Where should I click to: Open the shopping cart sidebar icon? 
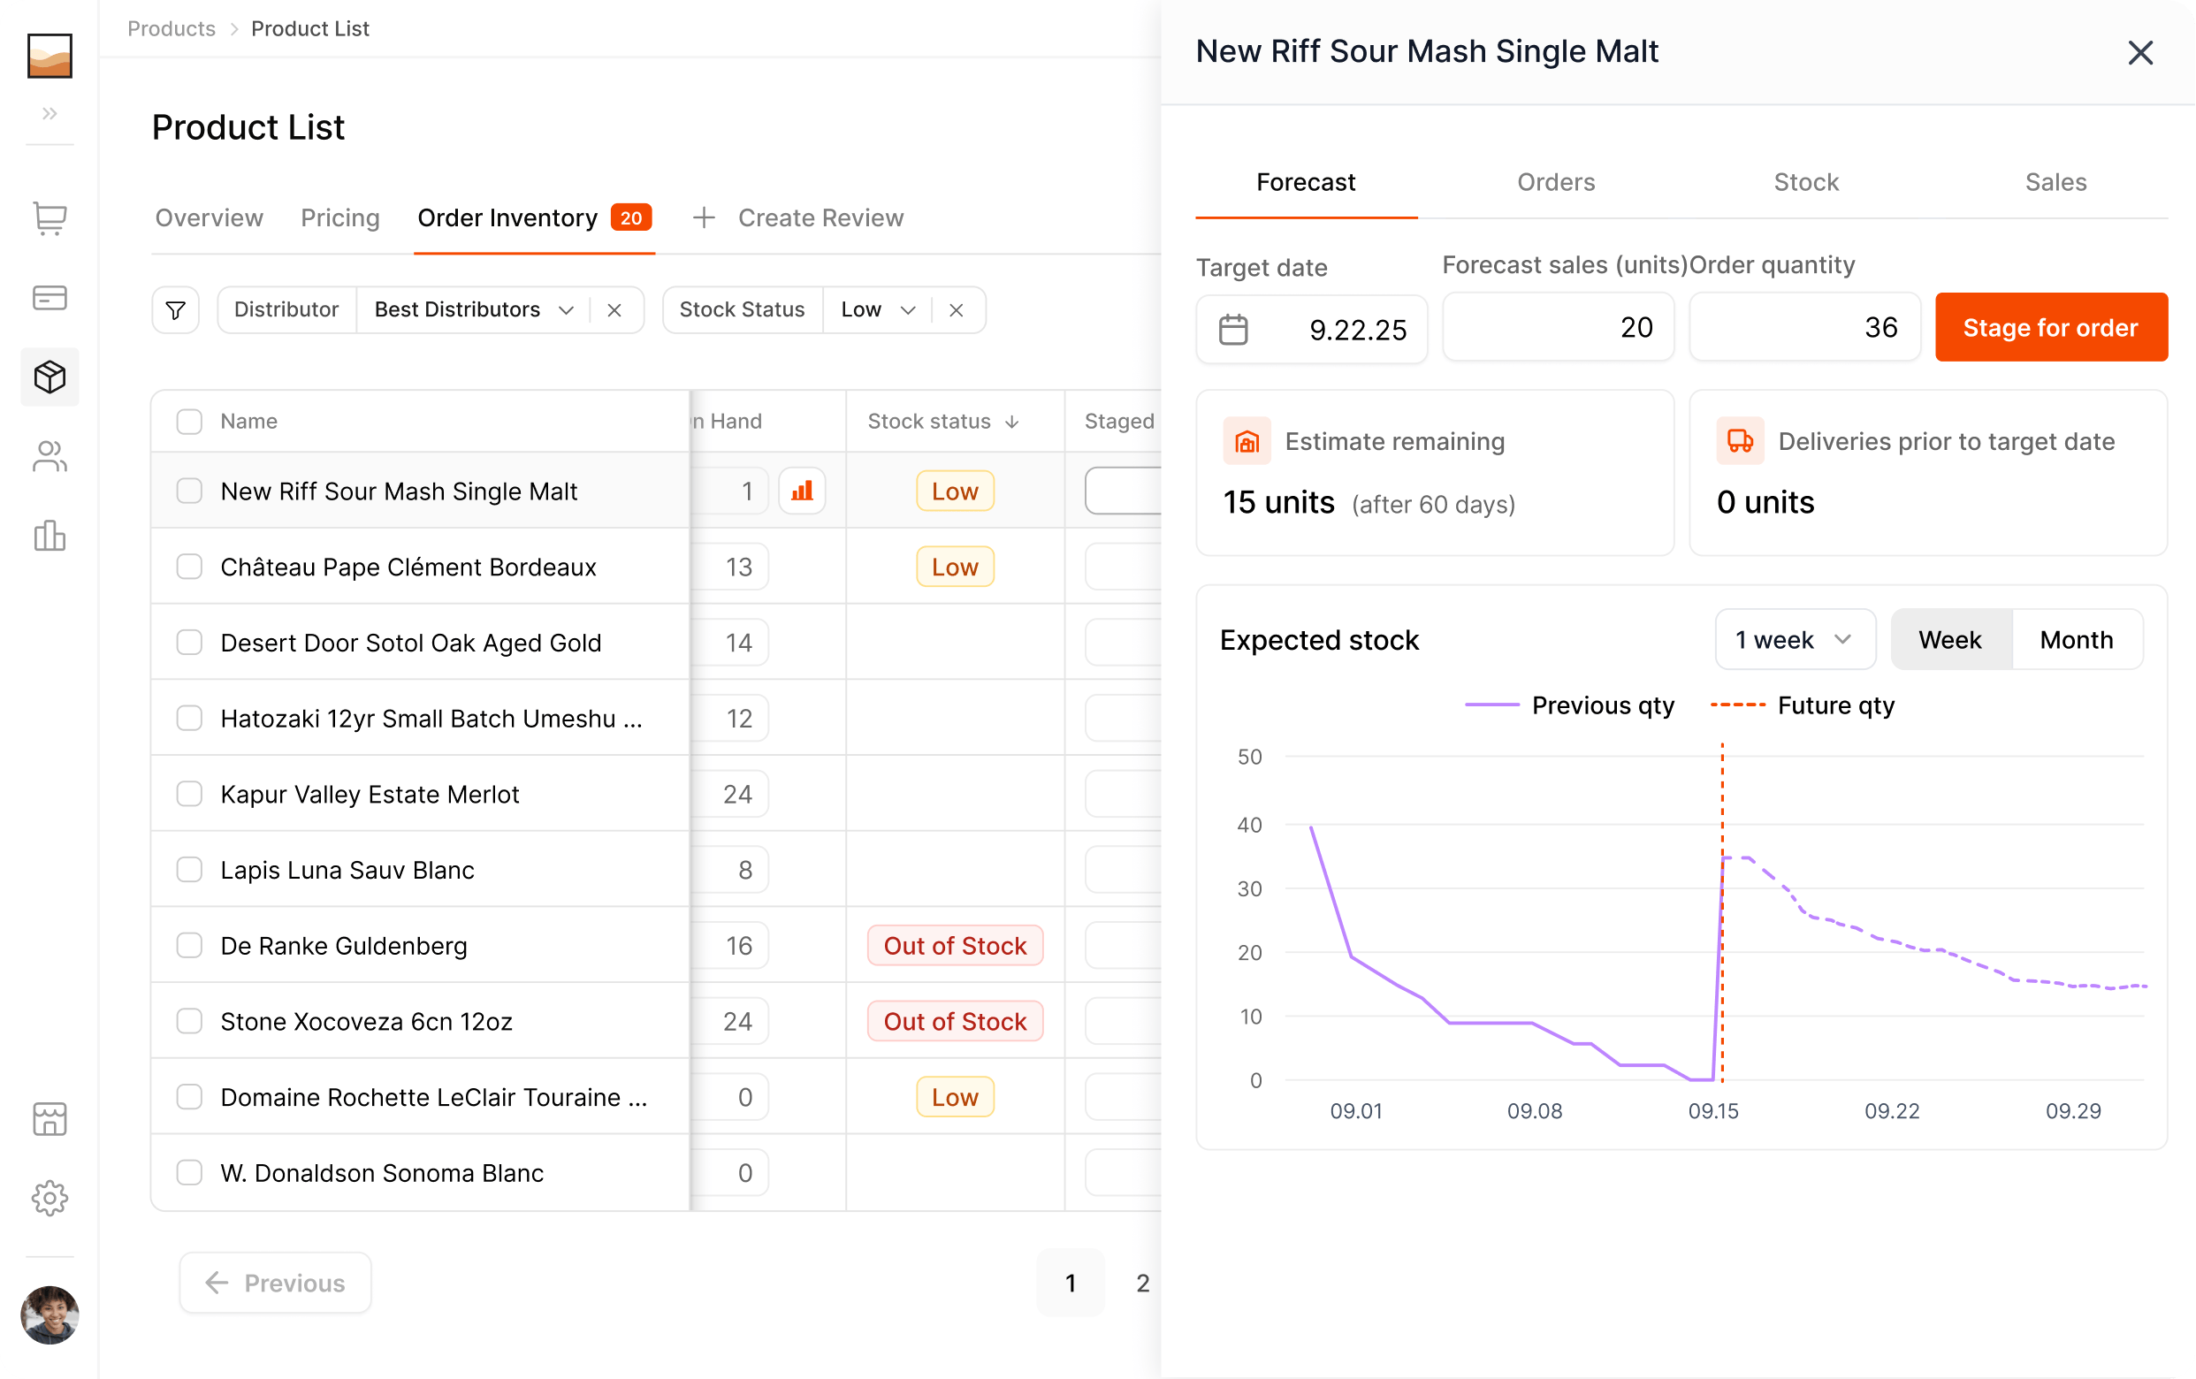click(50, 219)
